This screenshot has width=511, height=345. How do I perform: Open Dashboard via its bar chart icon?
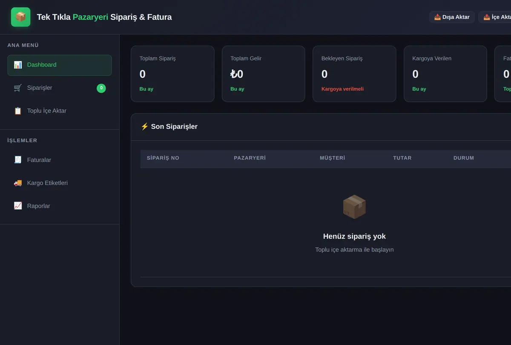(18, 65)
